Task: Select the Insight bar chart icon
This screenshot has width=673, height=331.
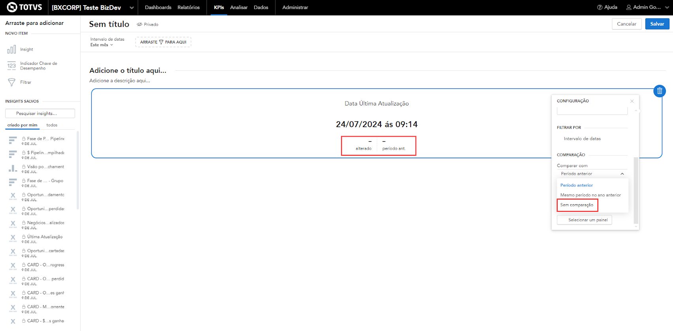Action: 11,49
